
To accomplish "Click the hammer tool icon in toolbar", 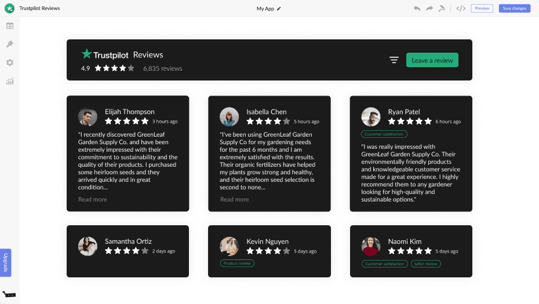I will [x=442, y=8].
